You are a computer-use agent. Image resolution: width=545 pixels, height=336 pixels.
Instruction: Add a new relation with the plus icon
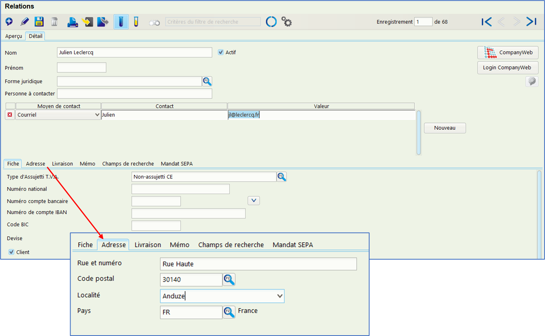coord(9,22)
